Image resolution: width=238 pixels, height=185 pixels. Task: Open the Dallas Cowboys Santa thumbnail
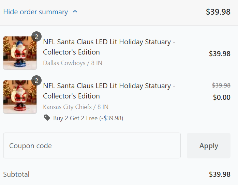20,53
